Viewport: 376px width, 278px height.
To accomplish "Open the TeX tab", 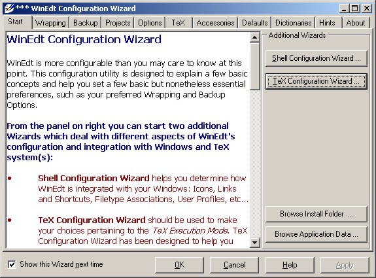I will [x=179, y=23].
